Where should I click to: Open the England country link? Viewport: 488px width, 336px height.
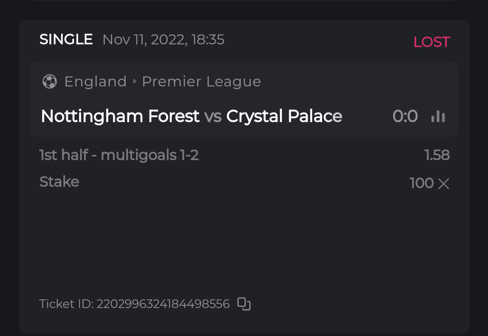click(x=95, y=81)
